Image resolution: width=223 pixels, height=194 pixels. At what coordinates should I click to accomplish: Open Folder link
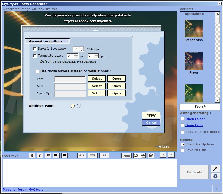195,119
